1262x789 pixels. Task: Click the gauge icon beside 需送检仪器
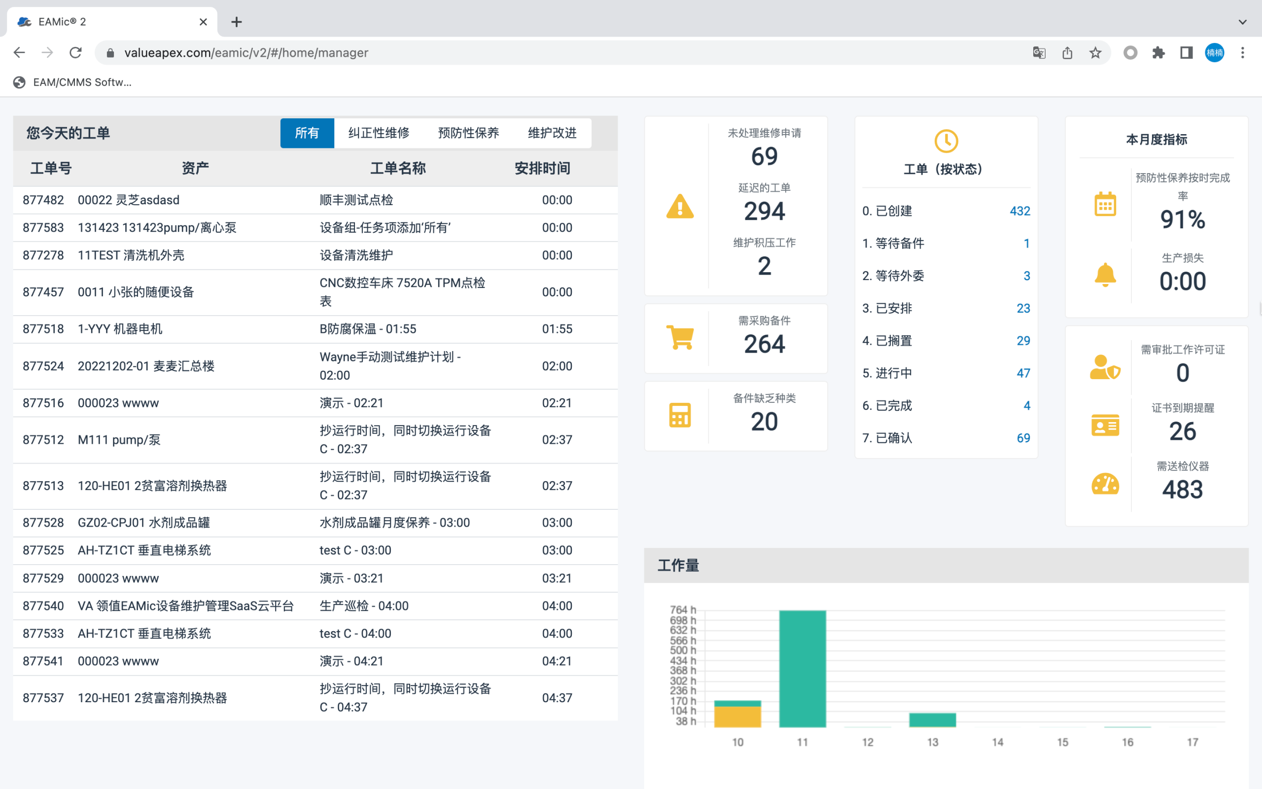coord(1105,484)
